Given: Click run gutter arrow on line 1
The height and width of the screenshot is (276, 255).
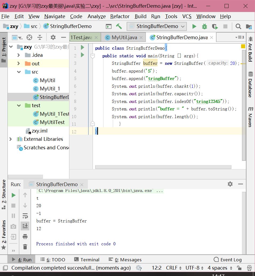Looking at the screenshot, I should coord(82,47).
